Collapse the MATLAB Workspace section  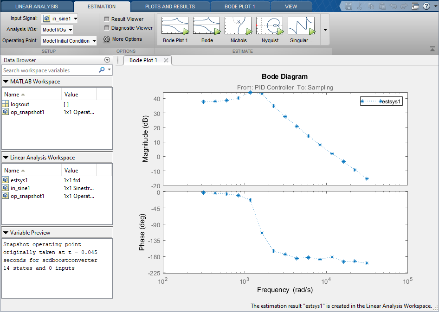click(6, 82)
